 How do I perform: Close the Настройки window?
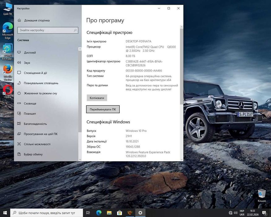click(x=178, y=8)
